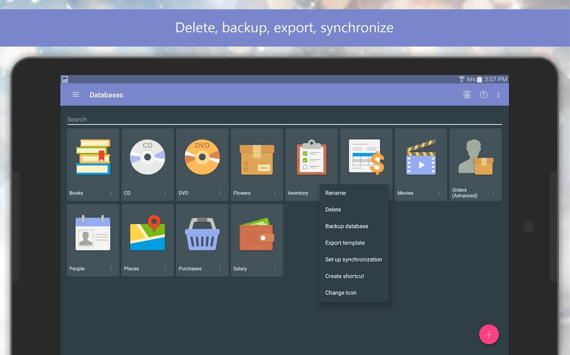Open the Purchases basket icon

point(202,234)
